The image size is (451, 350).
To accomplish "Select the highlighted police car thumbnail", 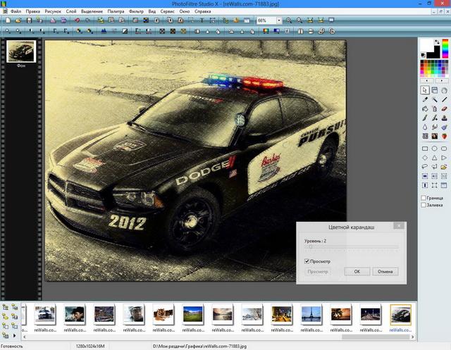I will (x=400, y=314).
